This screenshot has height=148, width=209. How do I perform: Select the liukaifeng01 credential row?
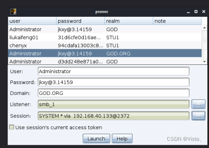pyautogui.click(x=105, y=38)
